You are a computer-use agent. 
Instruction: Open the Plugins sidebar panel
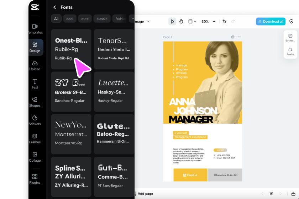[x=35, y=179]
